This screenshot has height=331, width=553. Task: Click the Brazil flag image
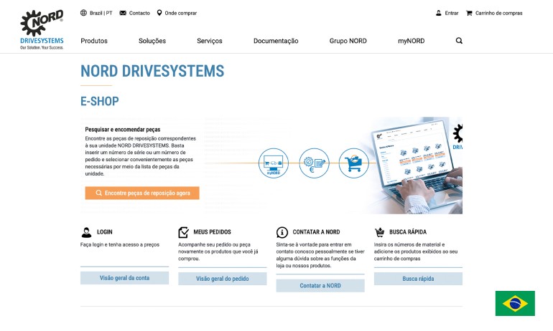point(515,303)
